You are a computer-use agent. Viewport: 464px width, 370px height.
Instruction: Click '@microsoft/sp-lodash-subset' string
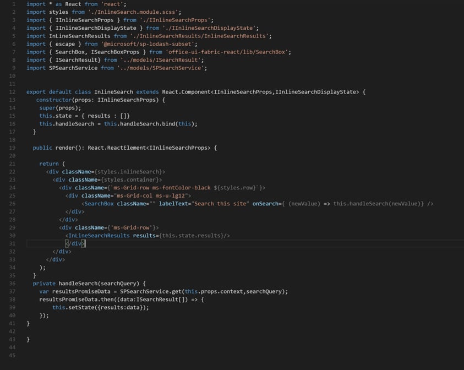(148, 44)
